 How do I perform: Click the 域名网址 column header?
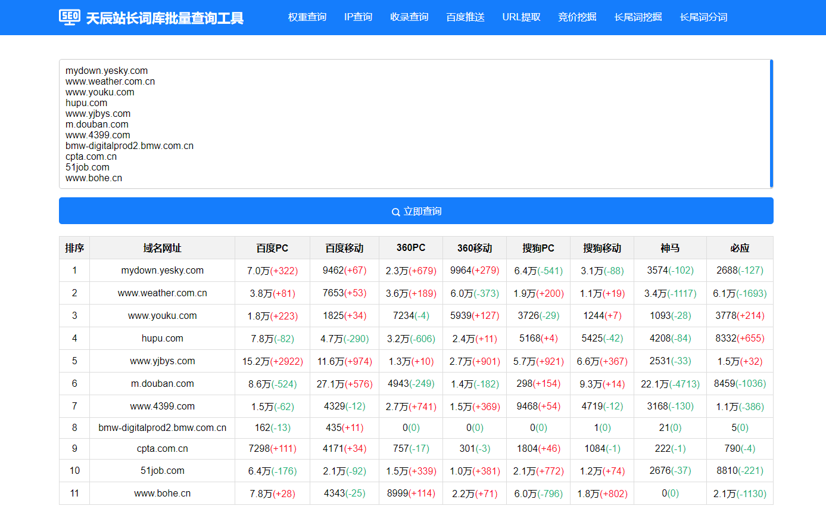coord(163,248)
